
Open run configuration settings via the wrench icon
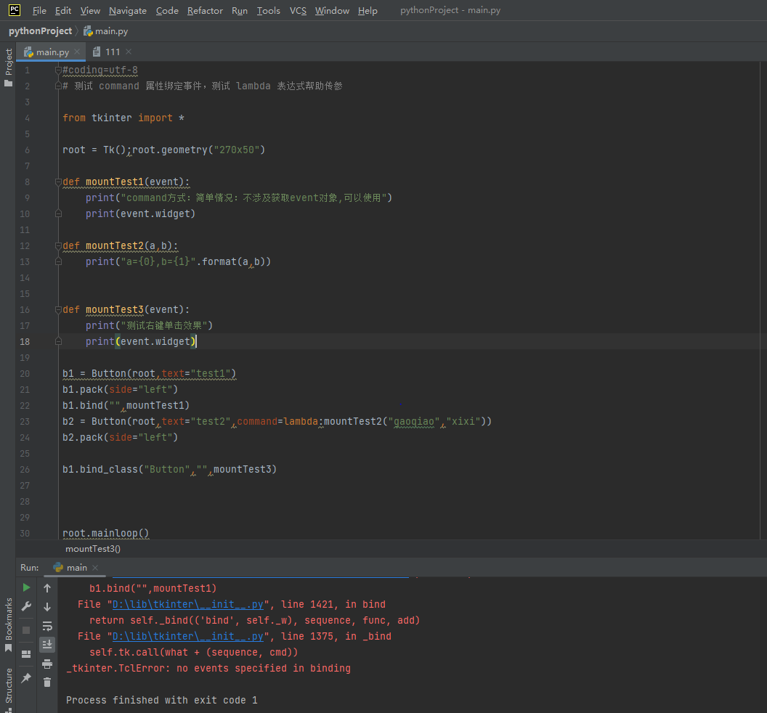(x=26, y=606)
